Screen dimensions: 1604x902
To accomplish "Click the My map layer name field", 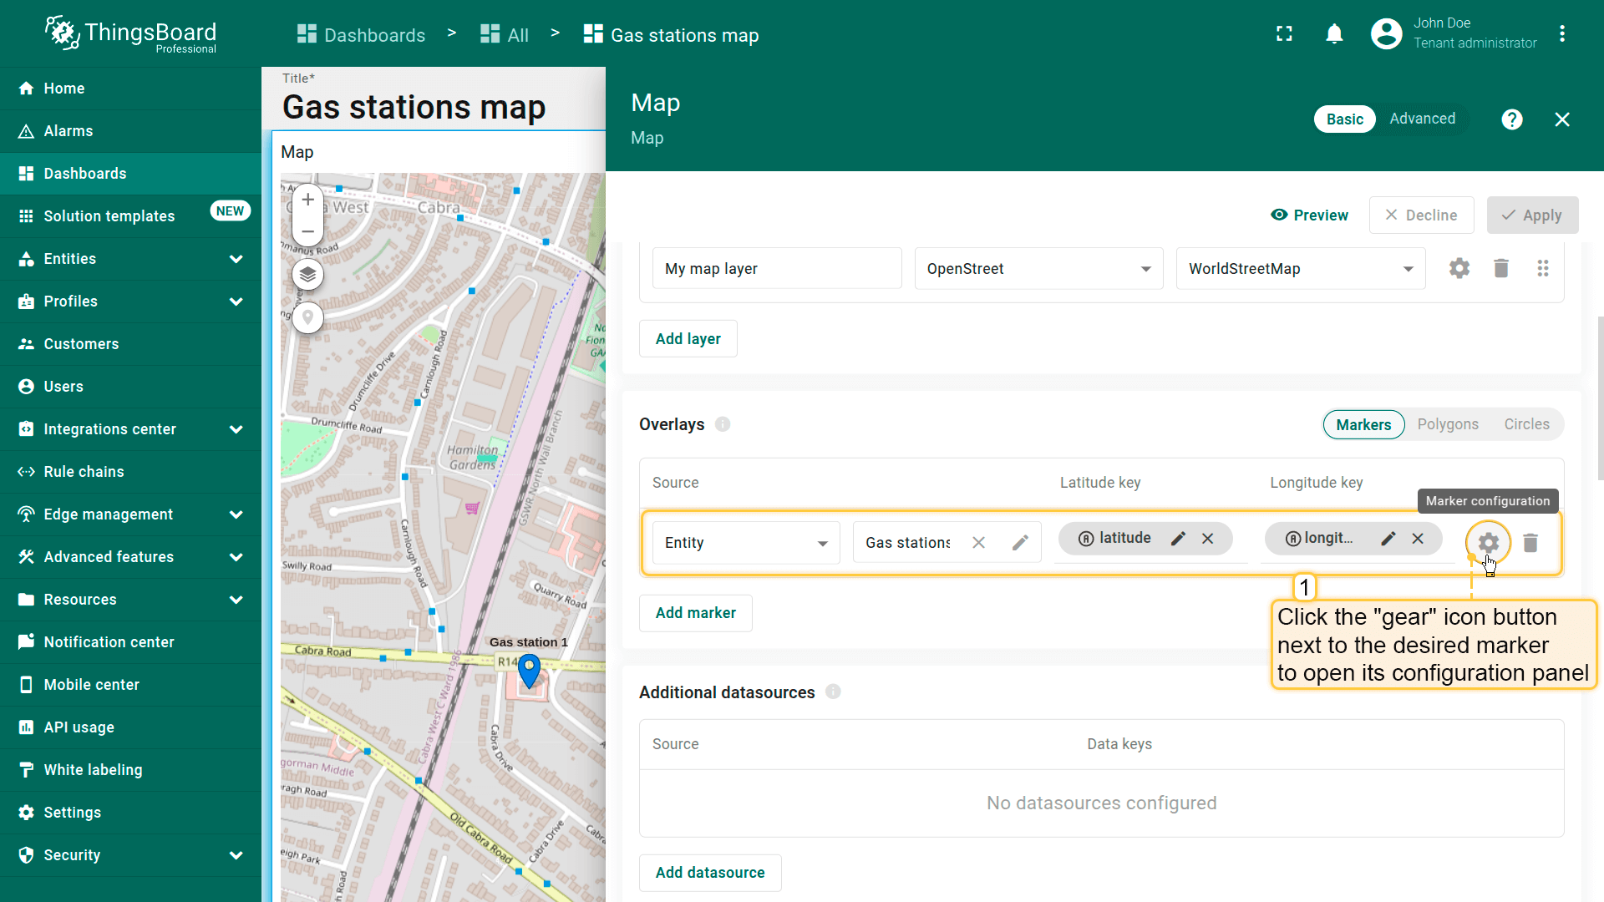I will coord(776,269).
